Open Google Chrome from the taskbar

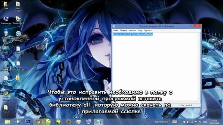pyautogui.click(x=38, y=122)
